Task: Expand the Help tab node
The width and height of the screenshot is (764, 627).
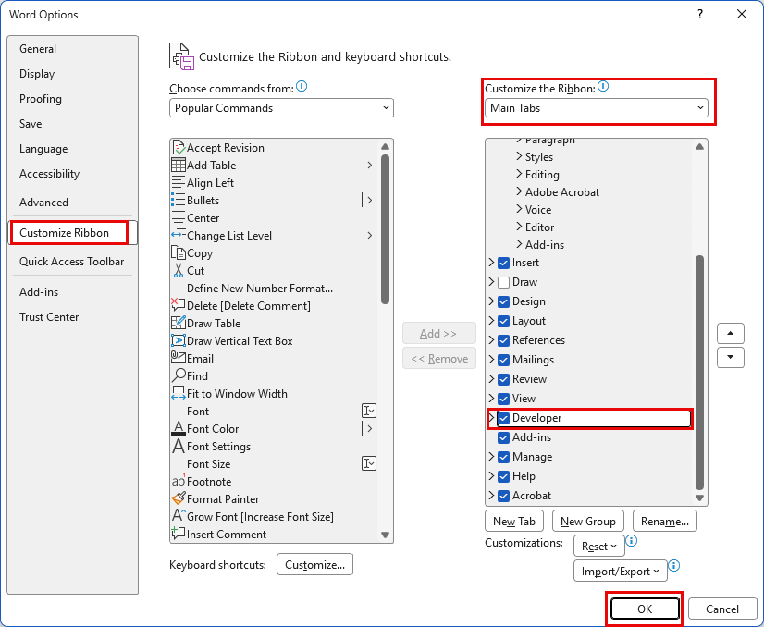Action: click(492, 476)
